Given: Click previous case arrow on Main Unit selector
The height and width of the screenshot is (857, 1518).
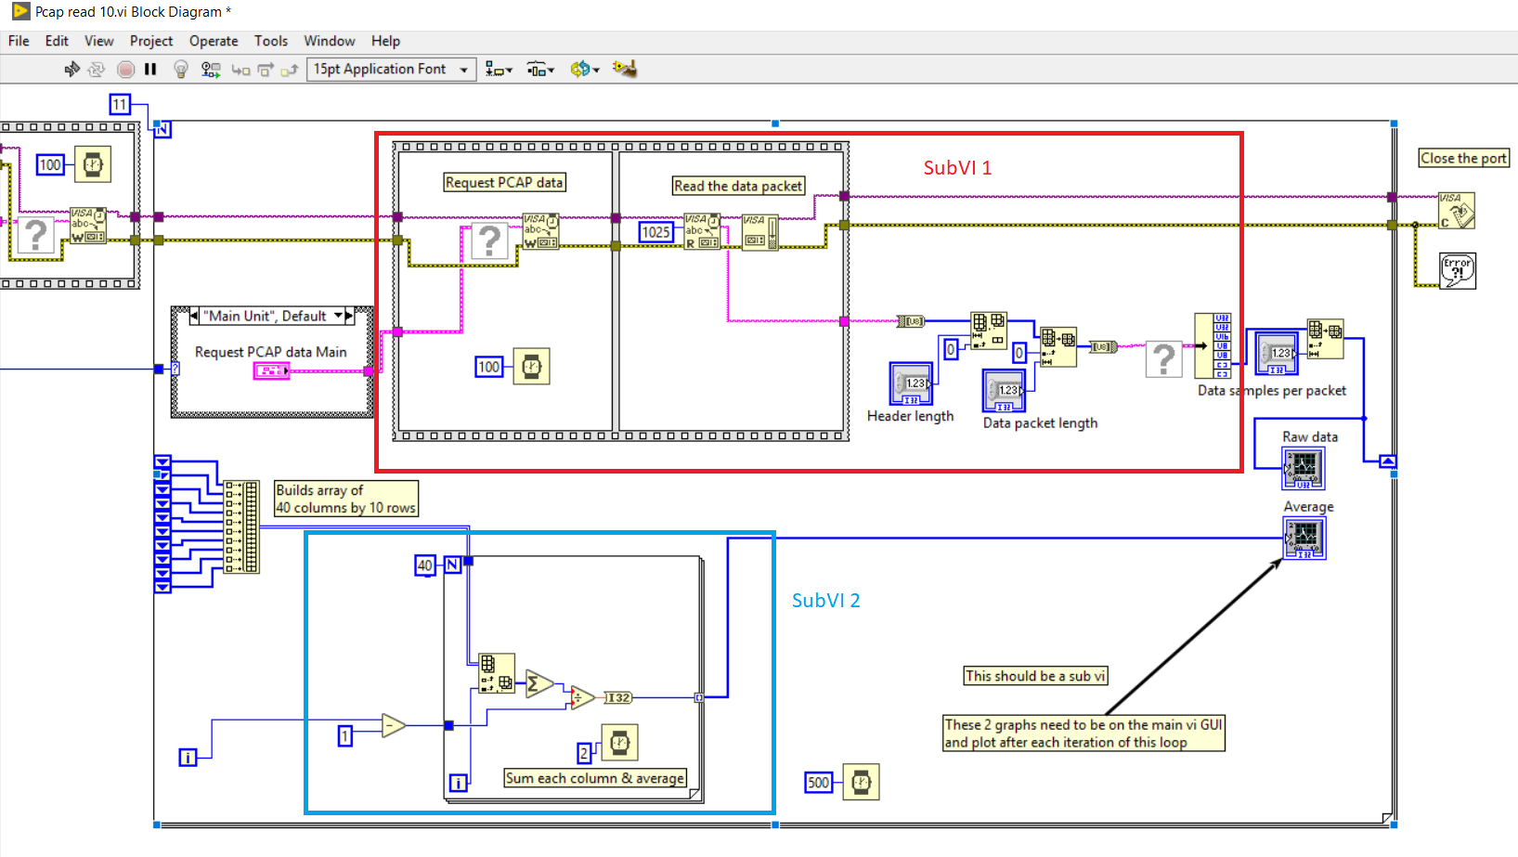Looking at the screenshot, I should [x=194, y=317].
